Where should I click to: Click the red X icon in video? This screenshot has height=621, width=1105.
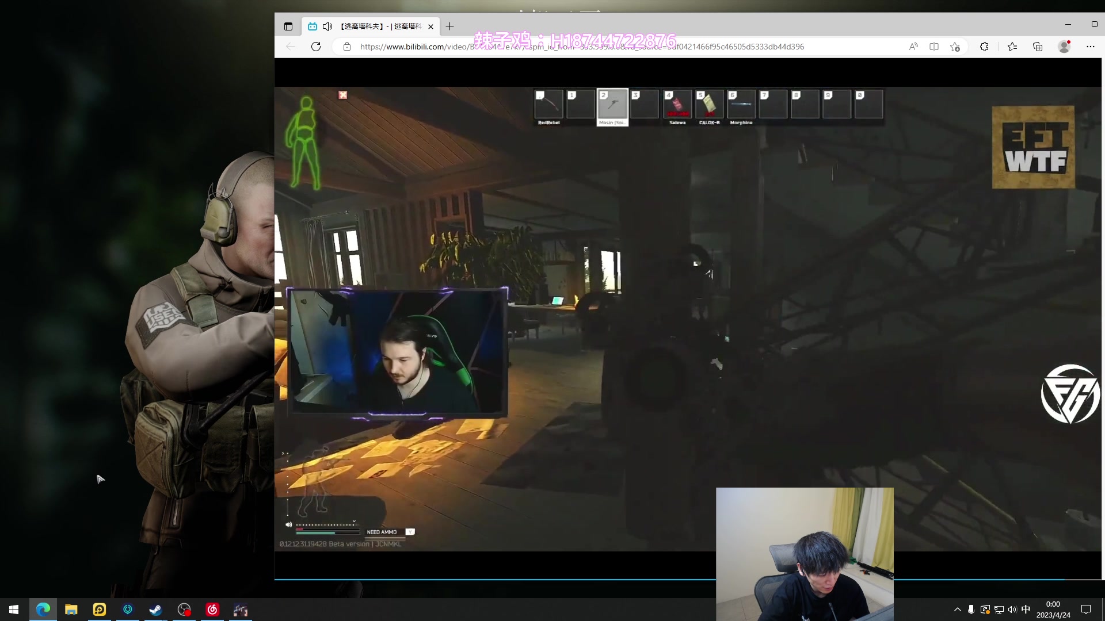[343, 95]
